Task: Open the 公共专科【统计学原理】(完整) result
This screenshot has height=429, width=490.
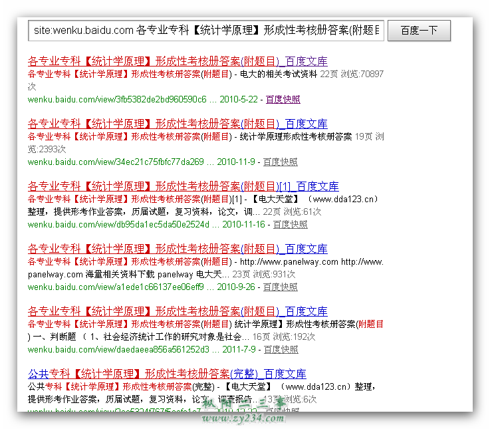Action: [x=167, y=374]
